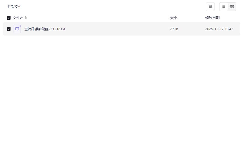243x144 pixels.
Task: Click the 271B file size value
Action: (x=174, y=29)
